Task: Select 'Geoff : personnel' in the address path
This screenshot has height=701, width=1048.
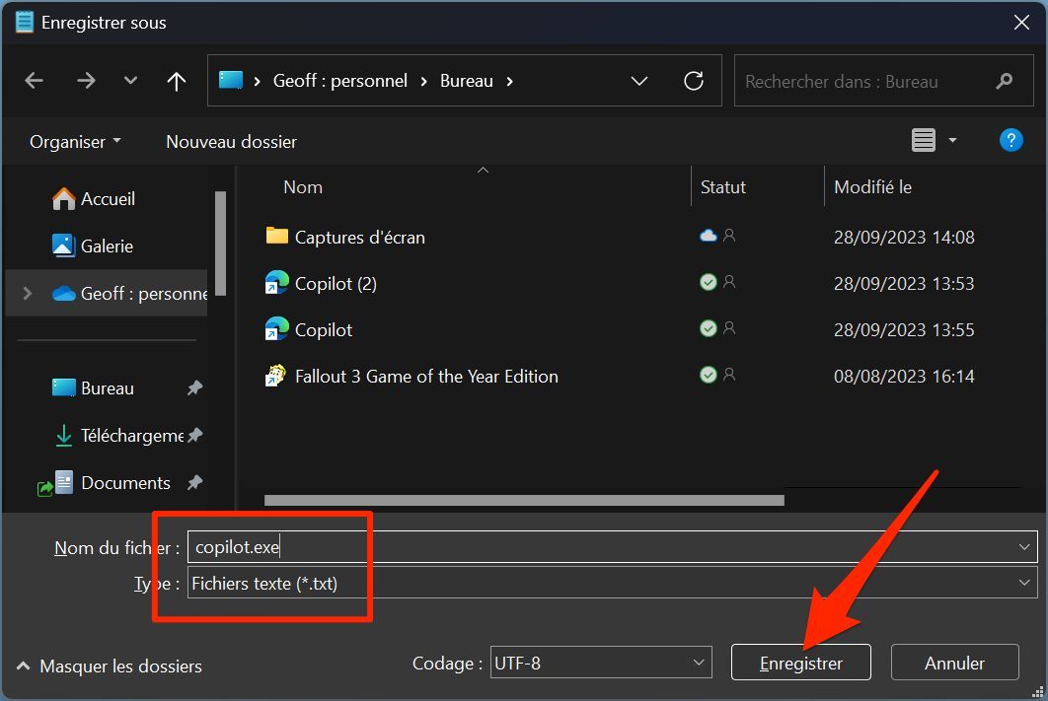Action: point(339,81)
